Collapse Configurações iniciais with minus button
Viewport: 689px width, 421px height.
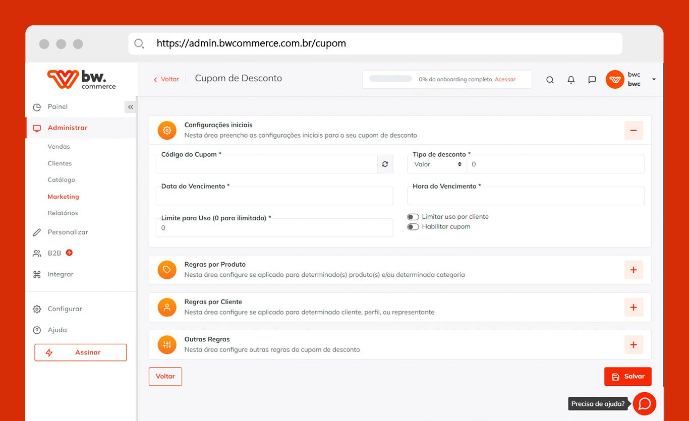[634, 130]
